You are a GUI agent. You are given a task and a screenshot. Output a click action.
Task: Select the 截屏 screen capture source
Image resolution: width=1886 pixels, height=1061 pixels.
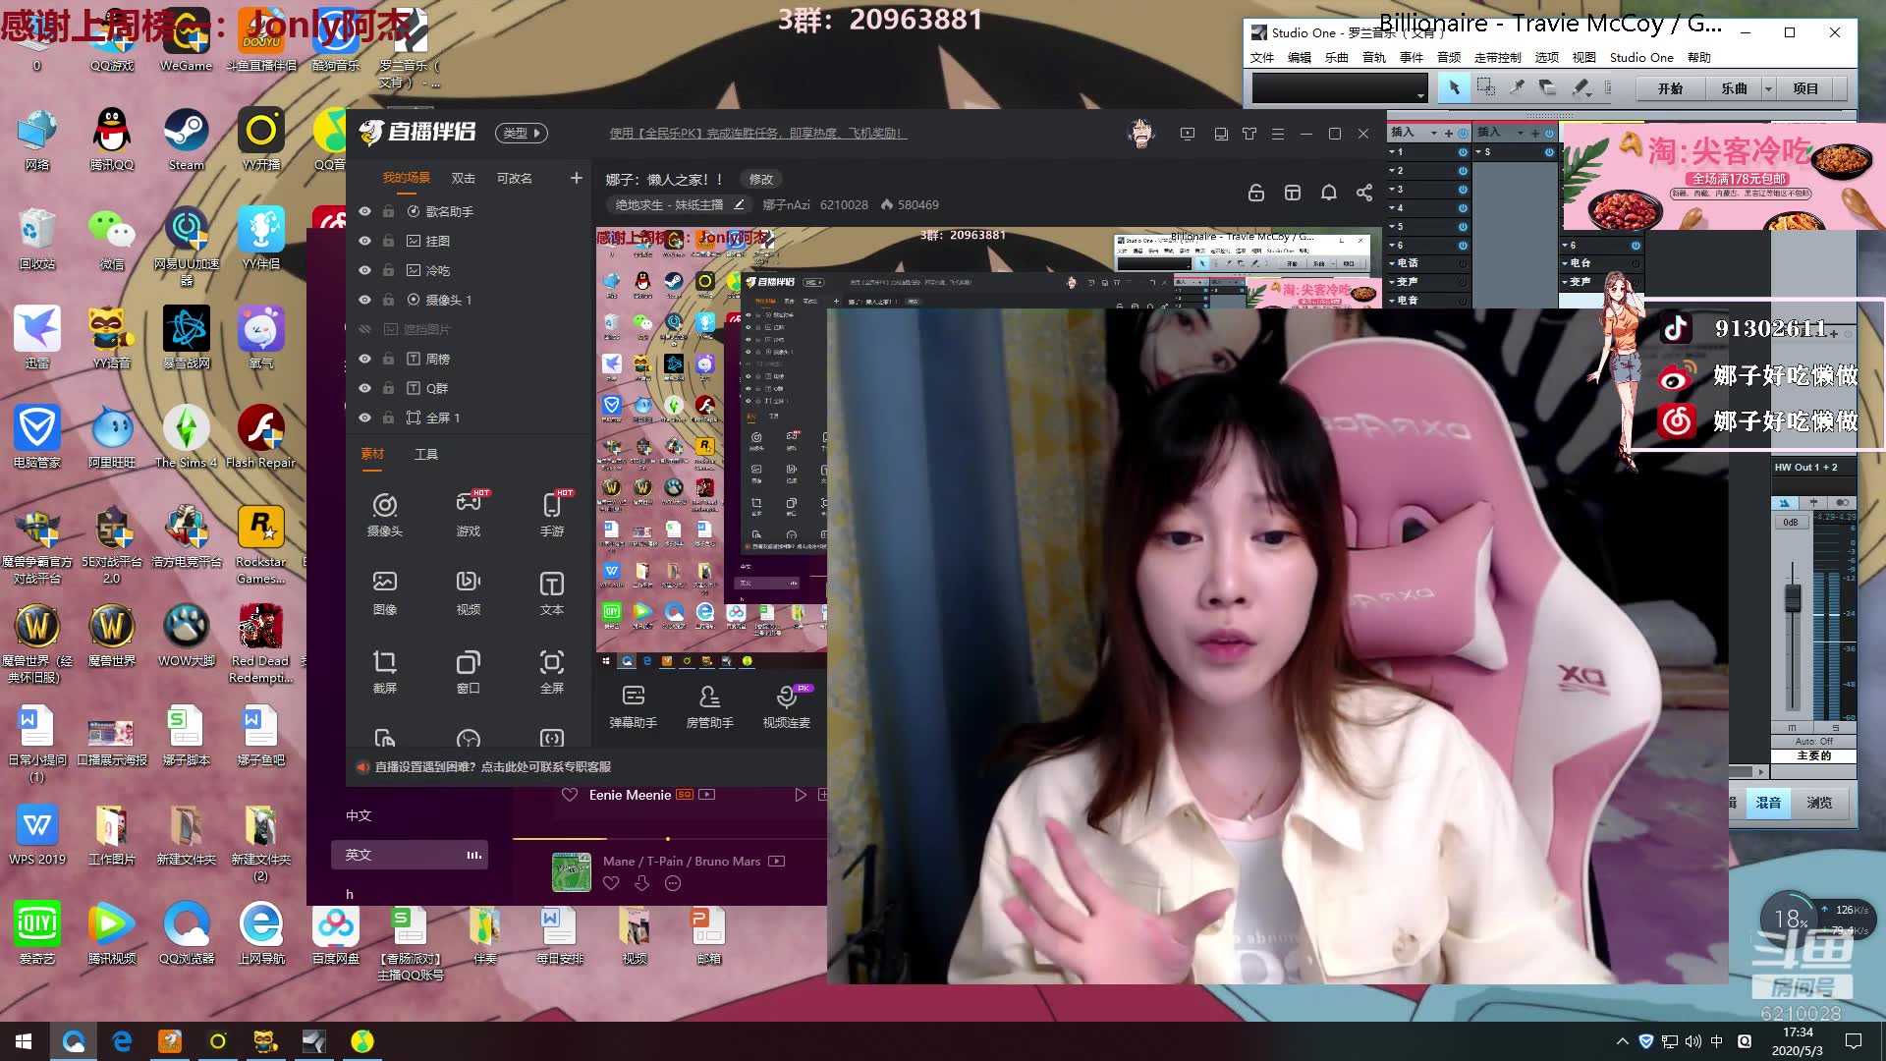coord(384,671)
